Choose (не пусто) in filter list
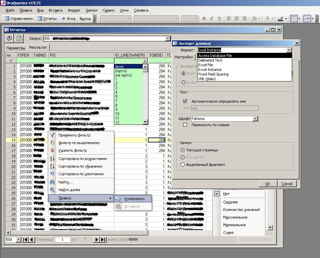320x258 pixels. (x=128, y=75)
